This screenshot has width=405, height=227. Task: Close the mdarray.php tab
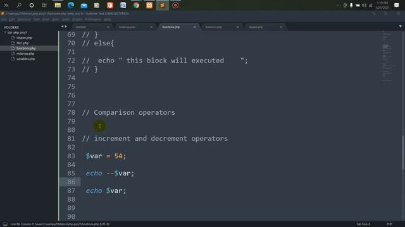point(151,27)
